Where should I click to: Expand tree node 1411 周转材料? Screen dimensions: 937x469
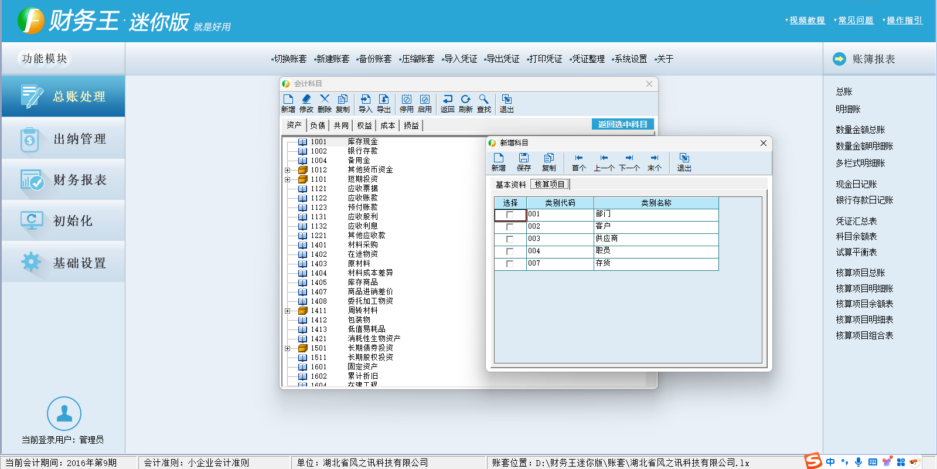click(x=287, y=311)
